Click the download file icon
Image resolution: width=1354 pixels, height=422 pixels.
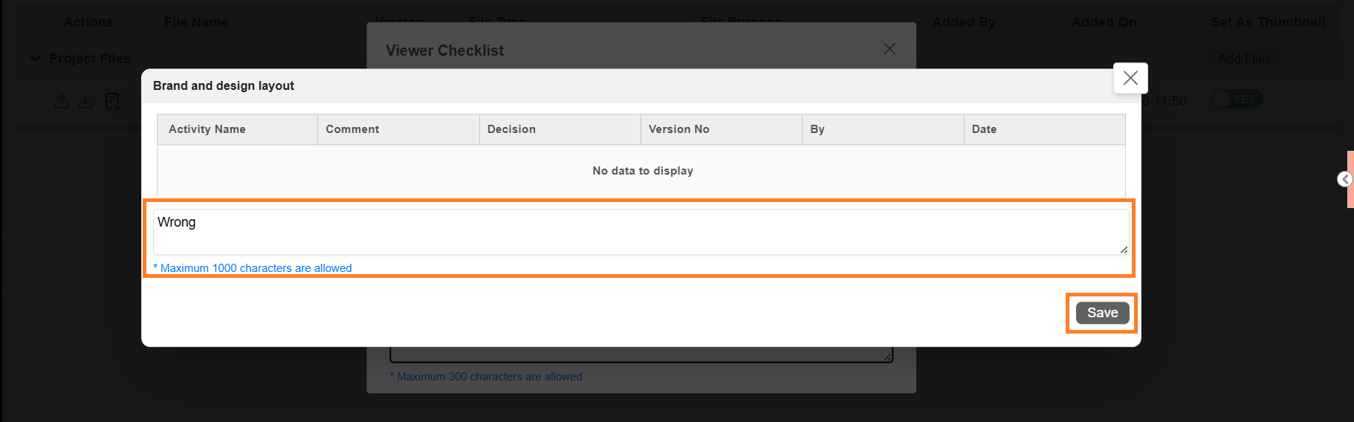click(x=86, y=101)
